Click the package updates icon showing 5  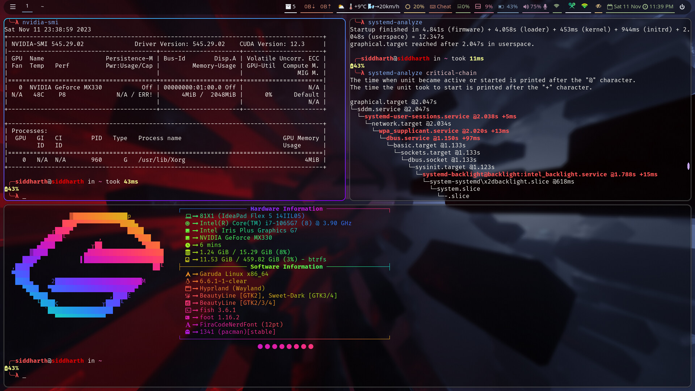click(290, 7)
